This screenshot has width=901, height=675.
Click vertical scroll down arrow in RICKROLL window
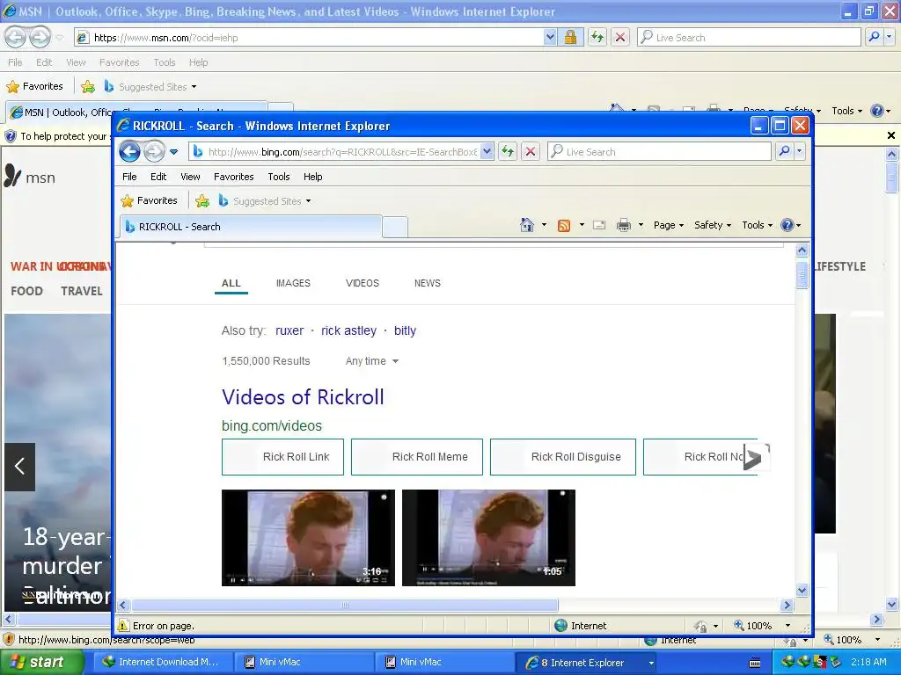802,590
